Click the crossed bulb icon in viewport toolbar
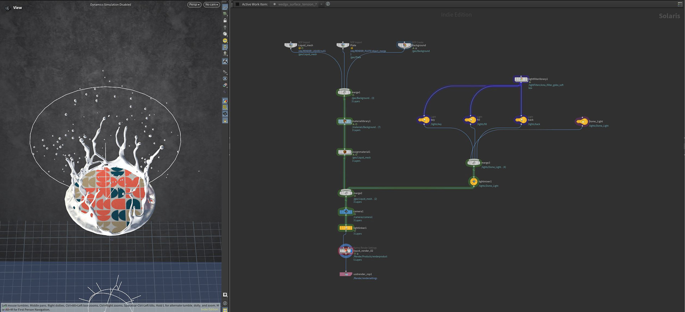The height and width of the screenshot is (312, 685). (x=225, y=27)
